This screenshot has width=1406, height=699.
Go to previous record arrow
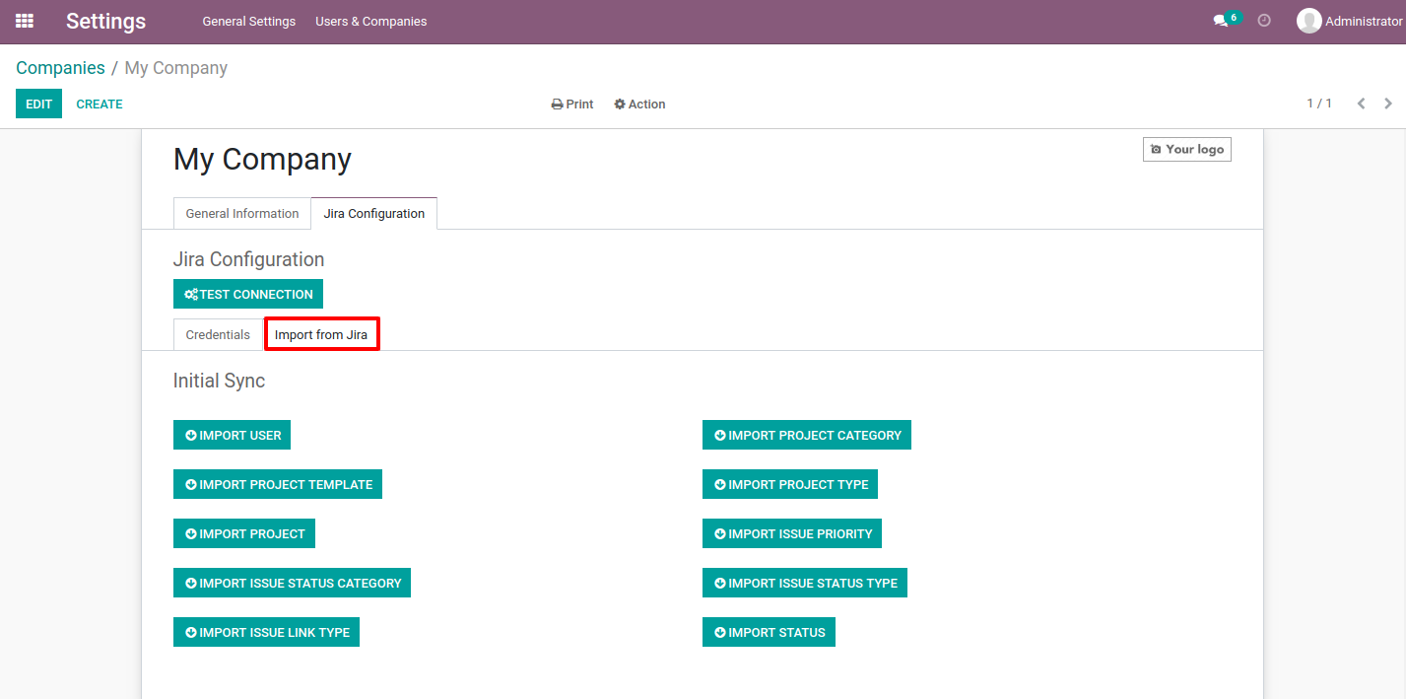(x=1361, y=104)
